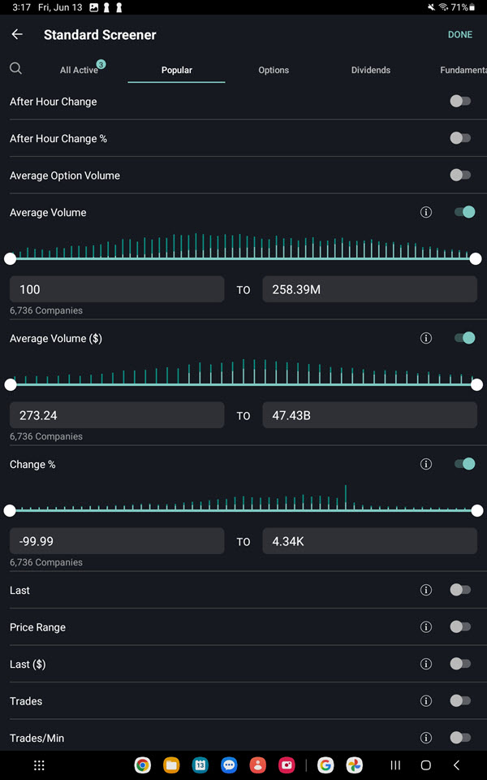Disable the Average Volume toggle
This screenshot has height=780, width=487.
(464, 212)
